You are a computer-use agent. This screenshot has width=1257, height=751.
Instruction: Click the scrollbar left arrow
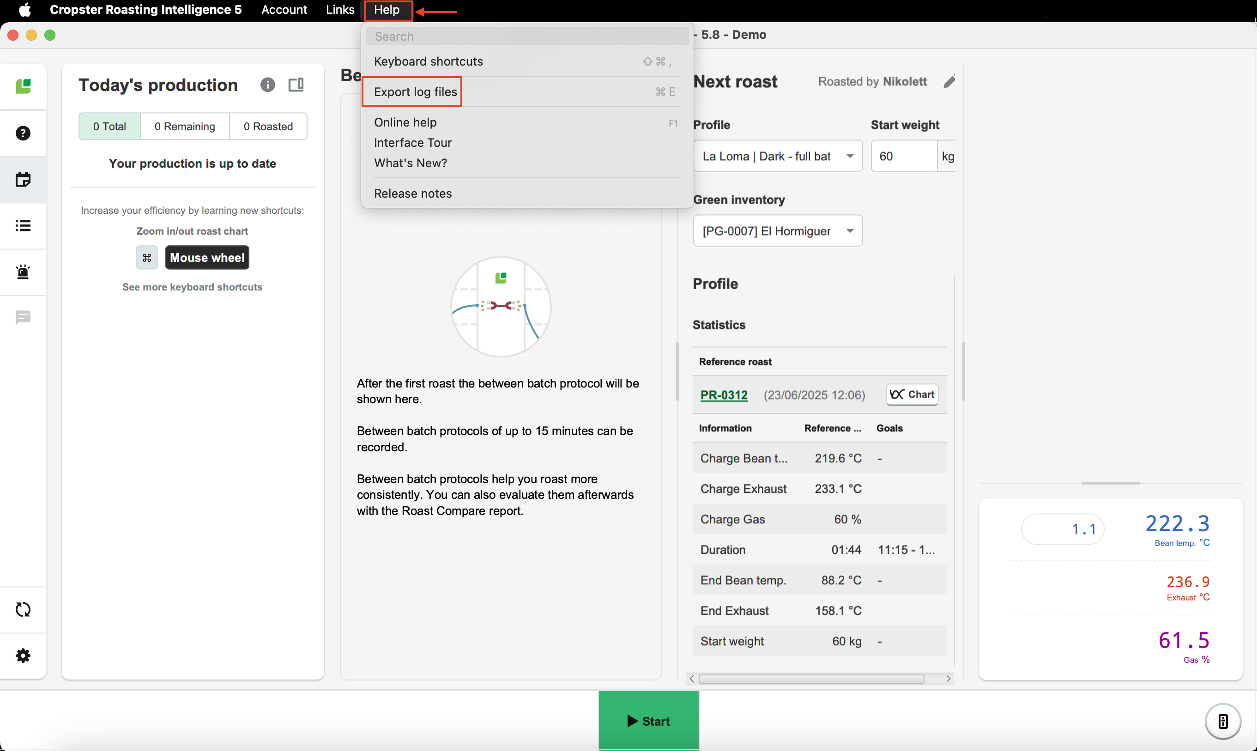tap(691, 679)
